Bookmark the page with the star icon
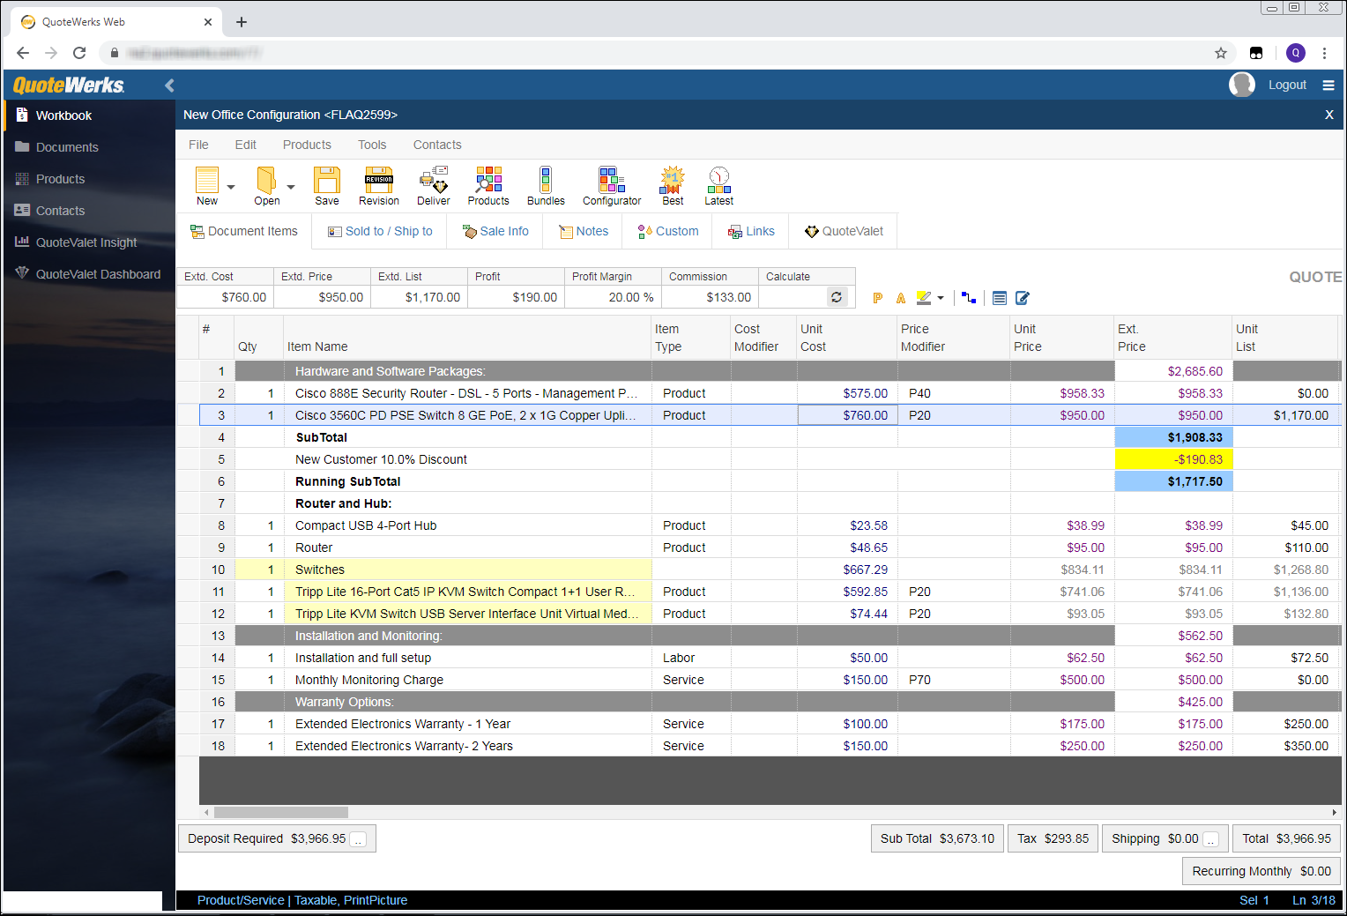 coord(1221,53)
